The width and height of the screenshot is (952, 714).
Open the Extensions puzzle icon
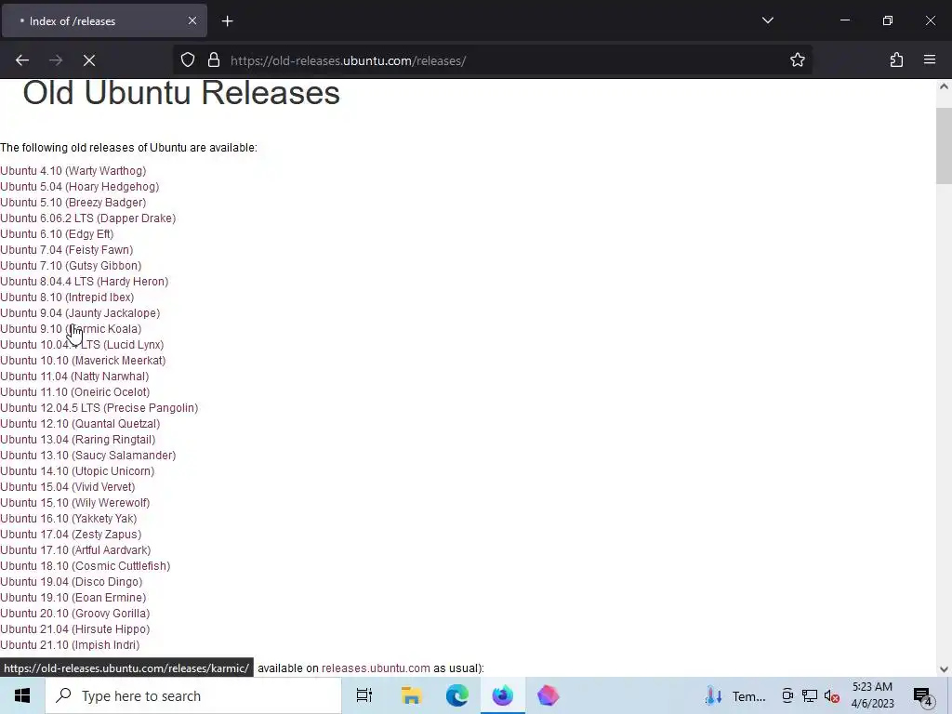pos(896,60)
